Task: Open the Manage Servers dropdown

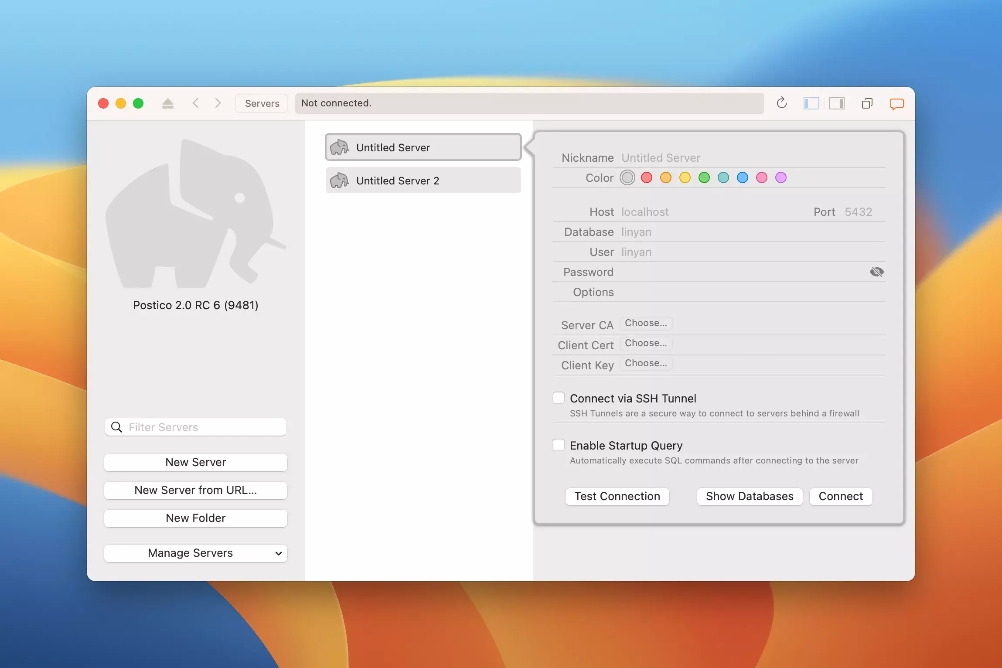Action: (x=195, y=553)
